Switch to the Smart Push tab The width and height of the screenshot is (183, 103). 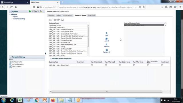pyautogui.click(x=91, y=15)
